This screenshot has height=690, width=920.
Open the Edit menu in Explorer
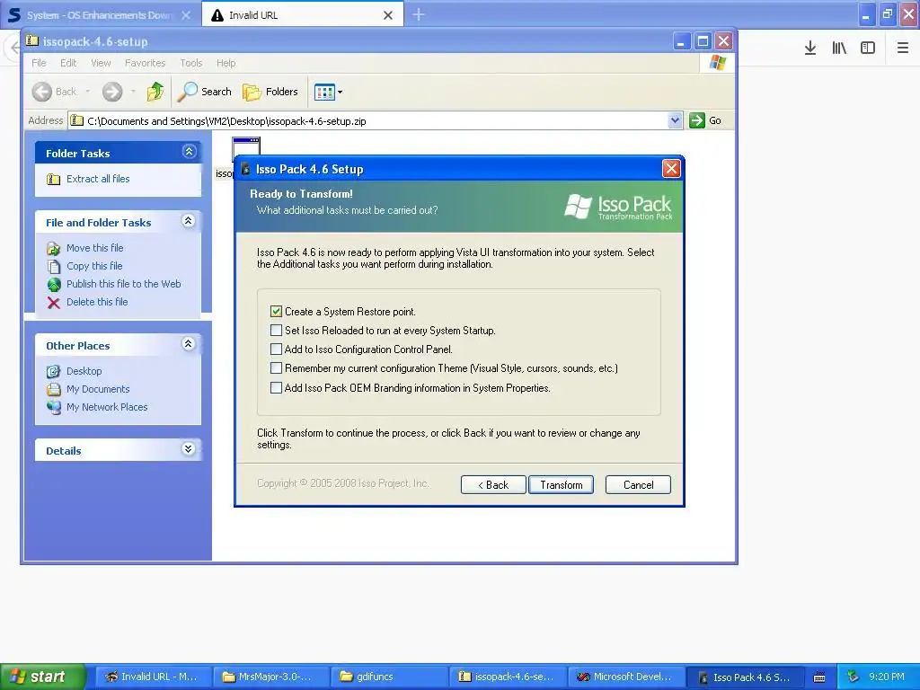click(x=68, y=63)
